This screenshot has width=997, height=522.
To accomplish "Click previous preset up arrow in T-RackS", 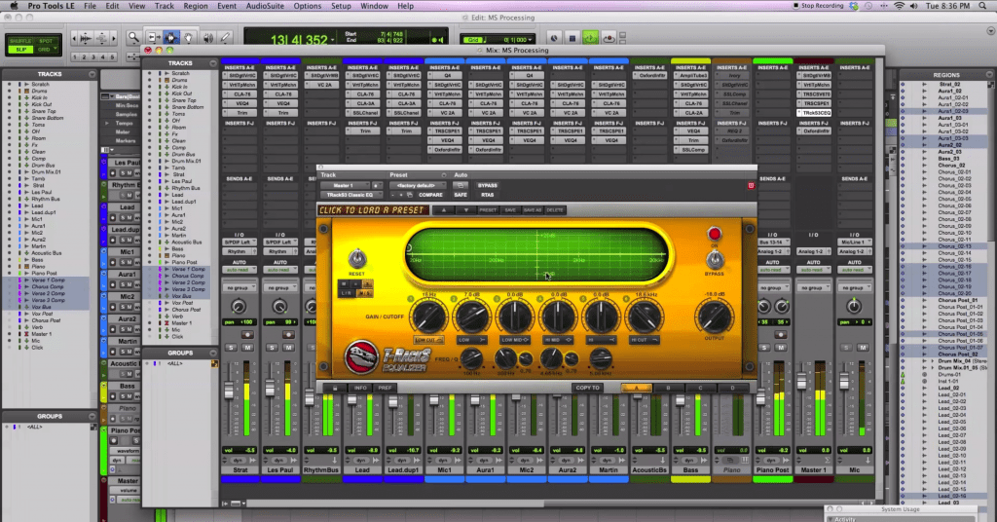I will (444, 209).
